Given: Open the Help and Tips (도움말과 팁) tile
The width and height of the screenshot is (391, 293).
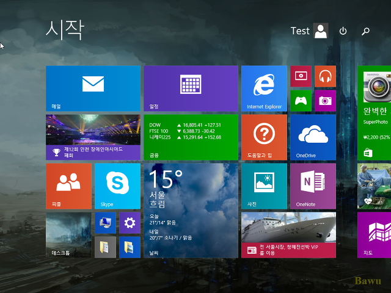Looking at the screenshot, I should pyautogui.click(x=264, y=137).
